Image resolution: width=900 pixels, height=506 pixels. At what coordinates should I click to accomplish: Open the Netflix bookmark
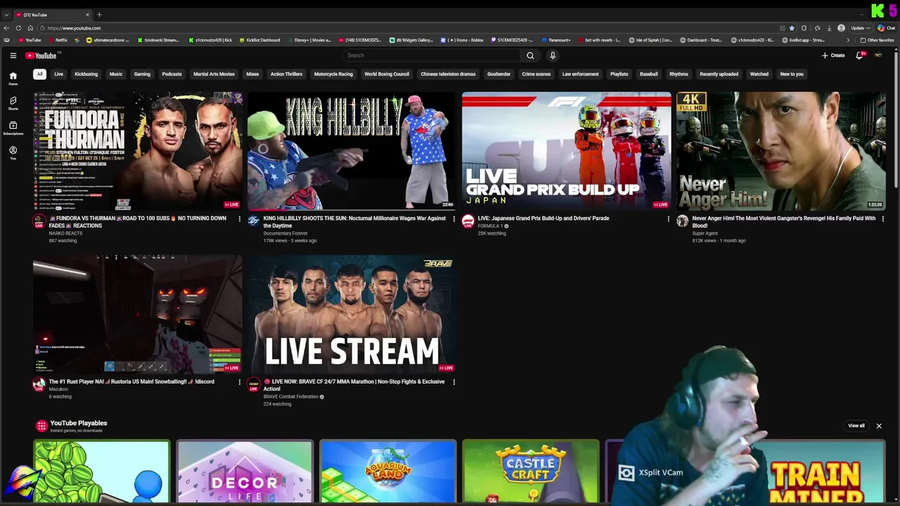(x=58, y=40)
